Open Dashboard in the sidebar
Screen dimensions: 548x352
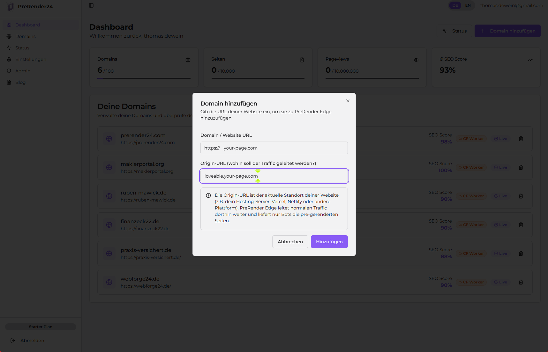pyautogui.click(x=41, y=25)
